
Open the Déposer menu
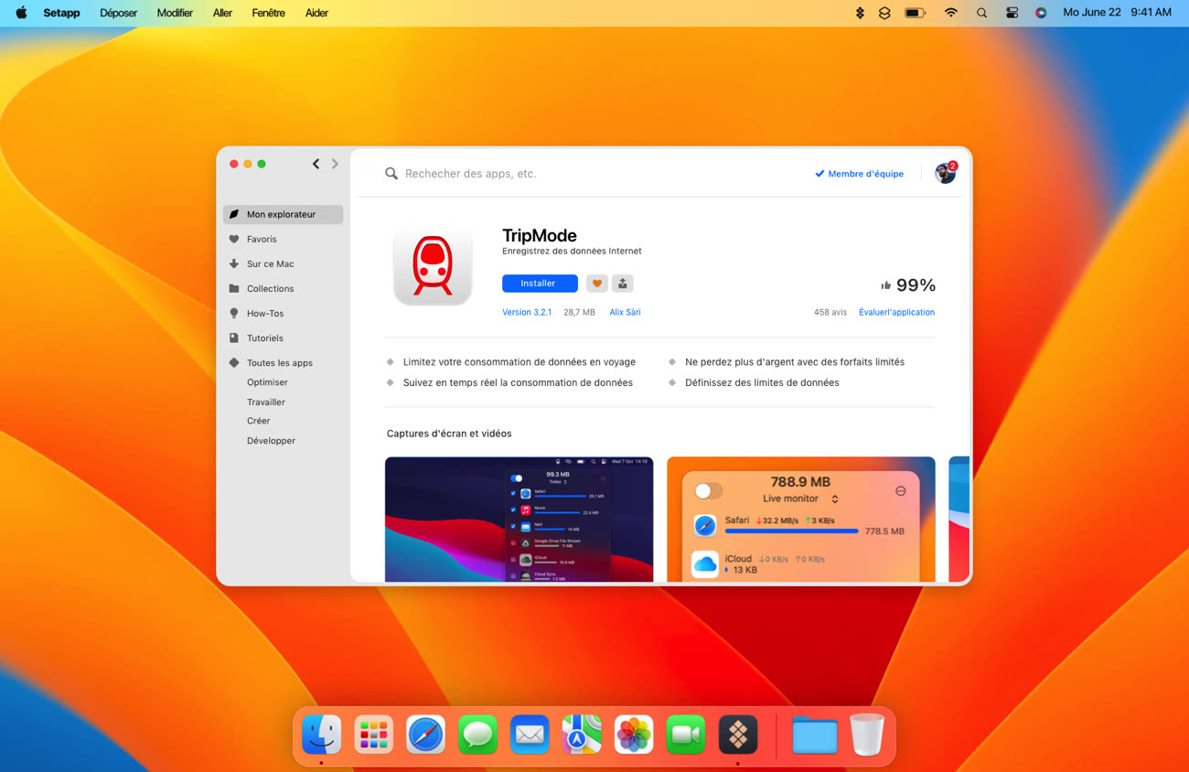[x=119, y=13]
